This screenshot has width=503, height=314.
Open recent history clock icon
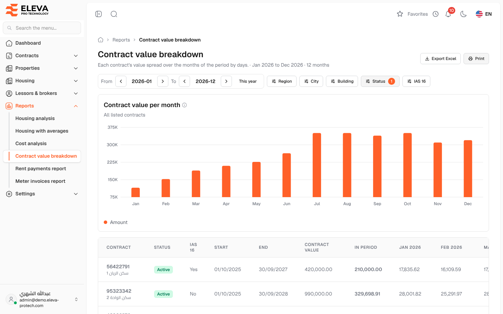pyautogui.click(x=436, y=14)
